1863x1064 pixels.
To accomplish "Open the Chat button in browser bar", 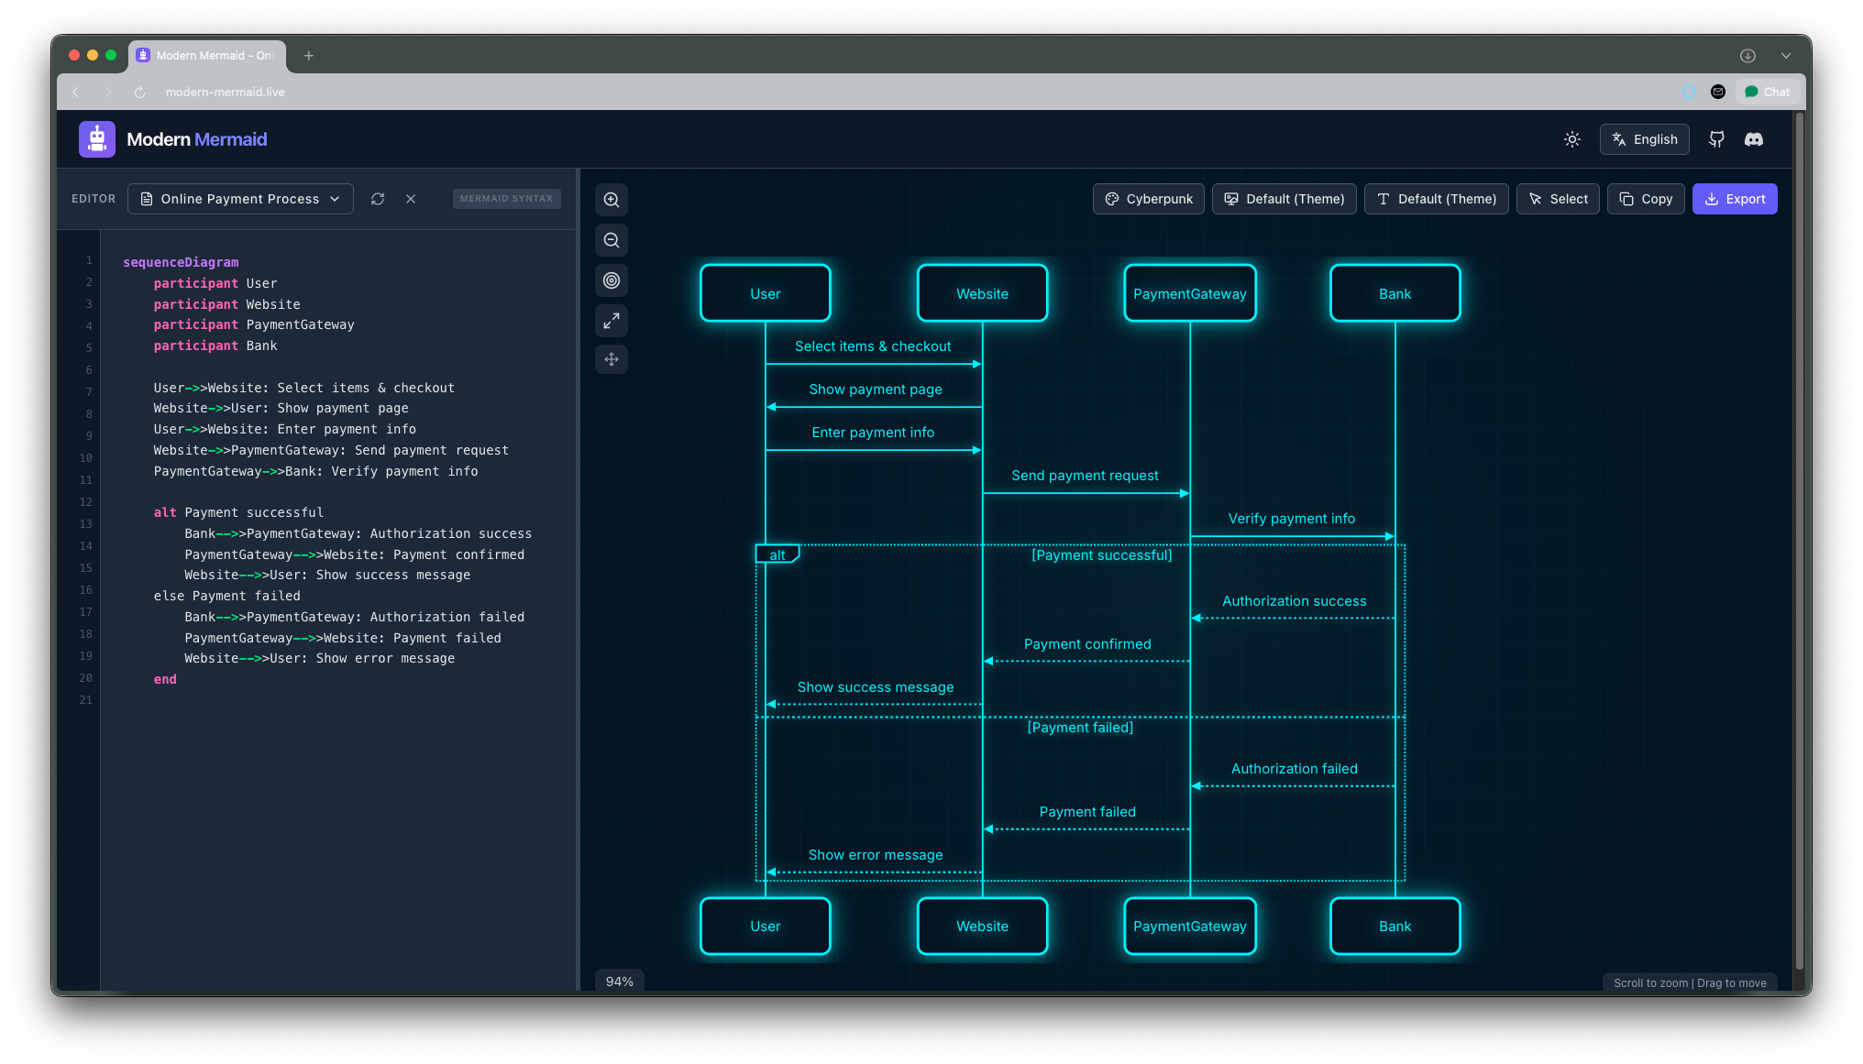I will (1767, 92).
